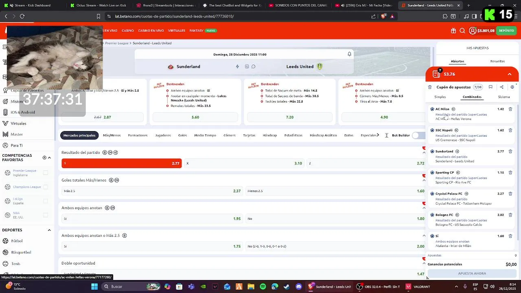Viewport: 521px width, 293px height.
Task: Remove Sporting CP selection from slip
Action: (x=510, y=173)
